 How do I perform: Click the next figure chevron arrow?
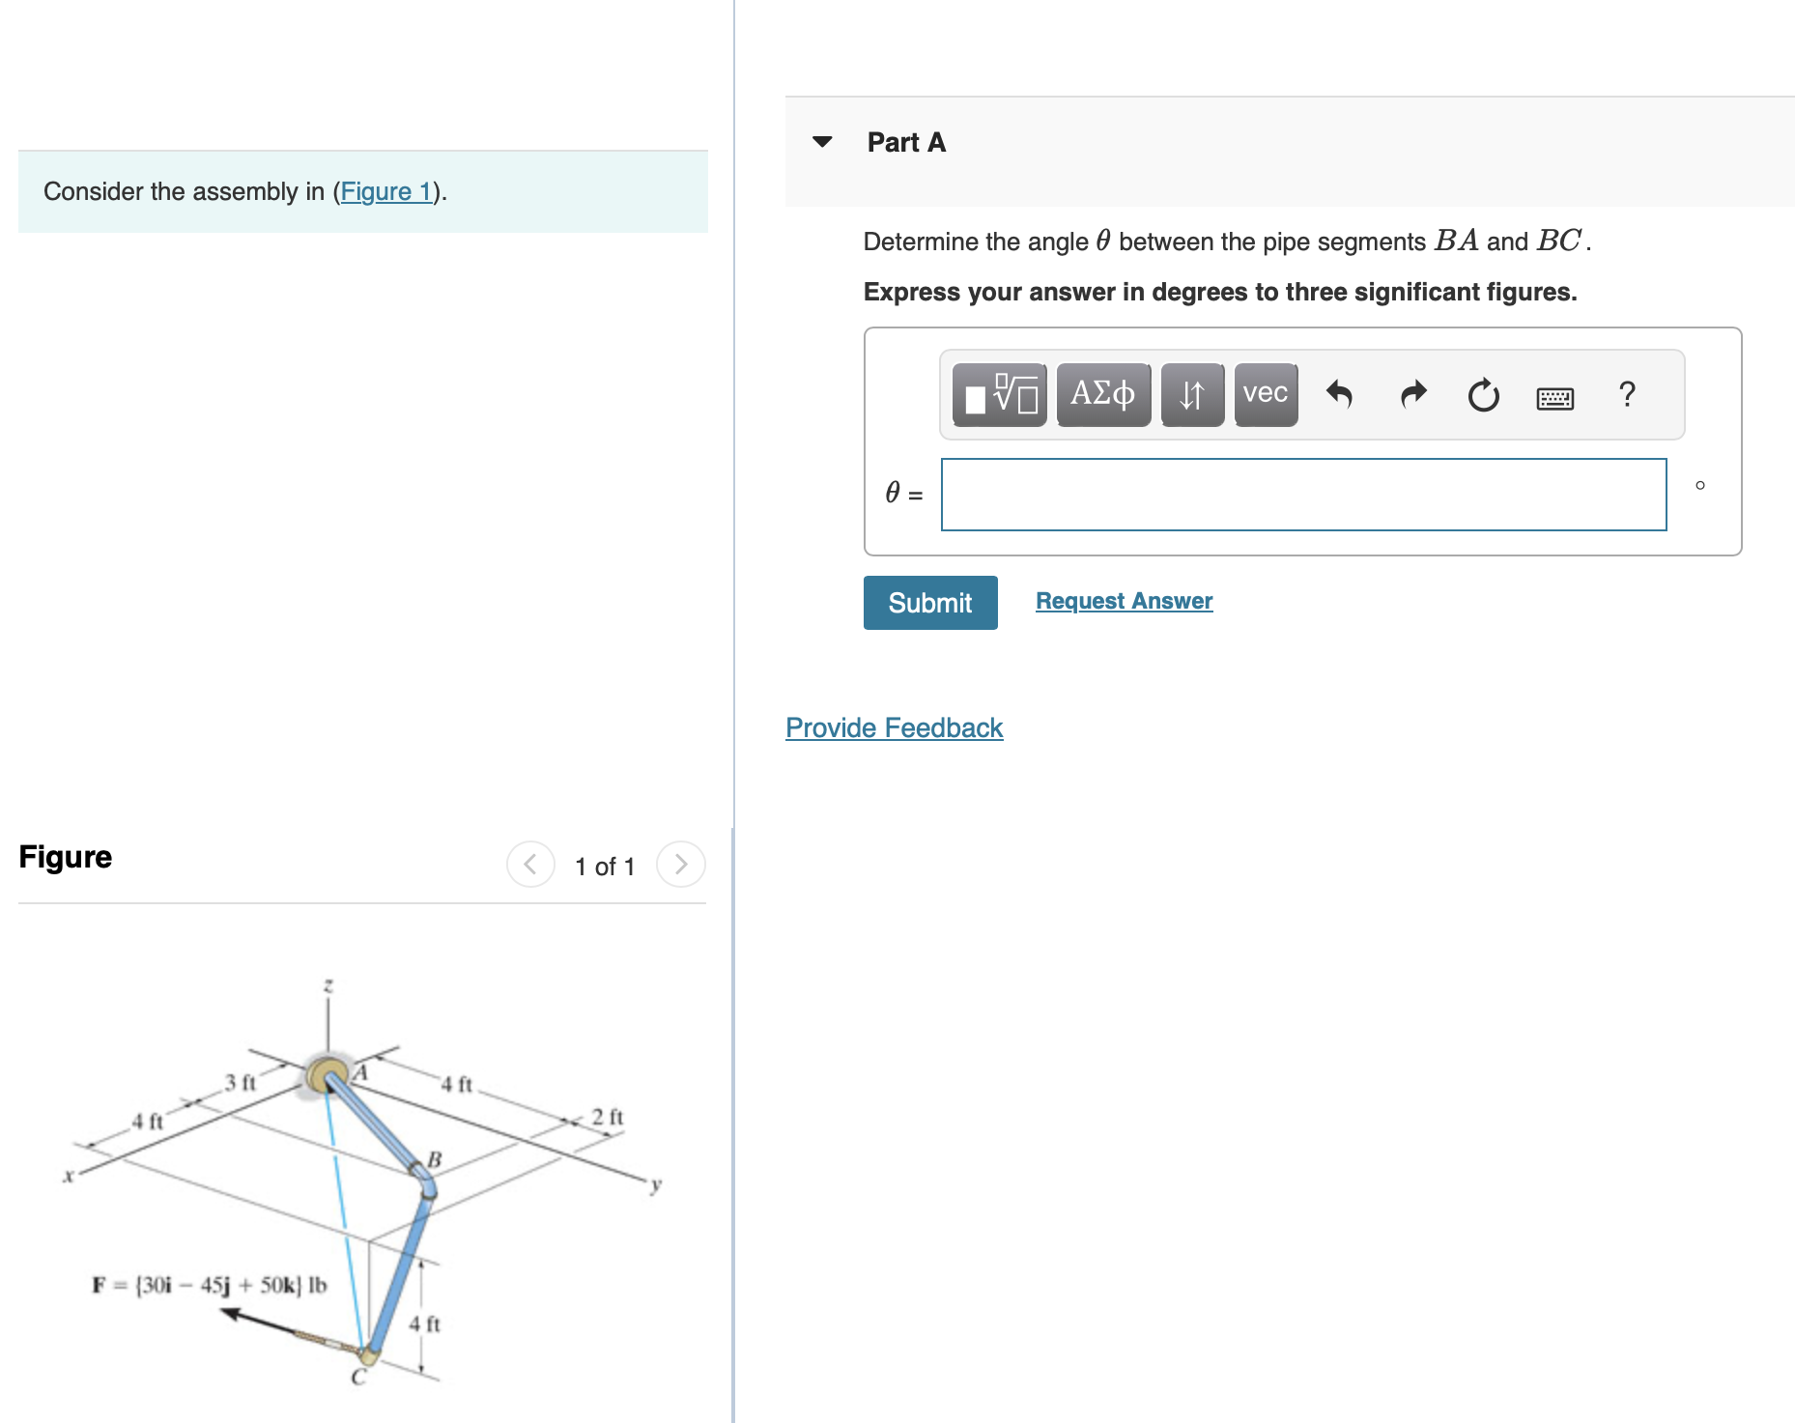[681, 865]
